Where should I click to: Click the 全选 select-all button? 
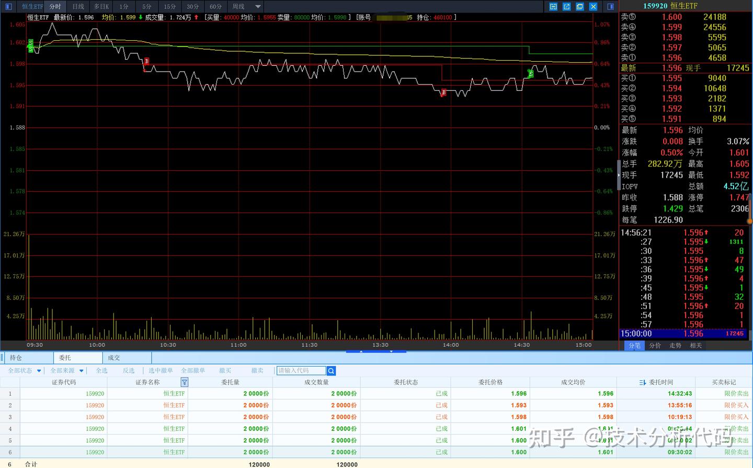pyautogui.click(x=102, y=371)
